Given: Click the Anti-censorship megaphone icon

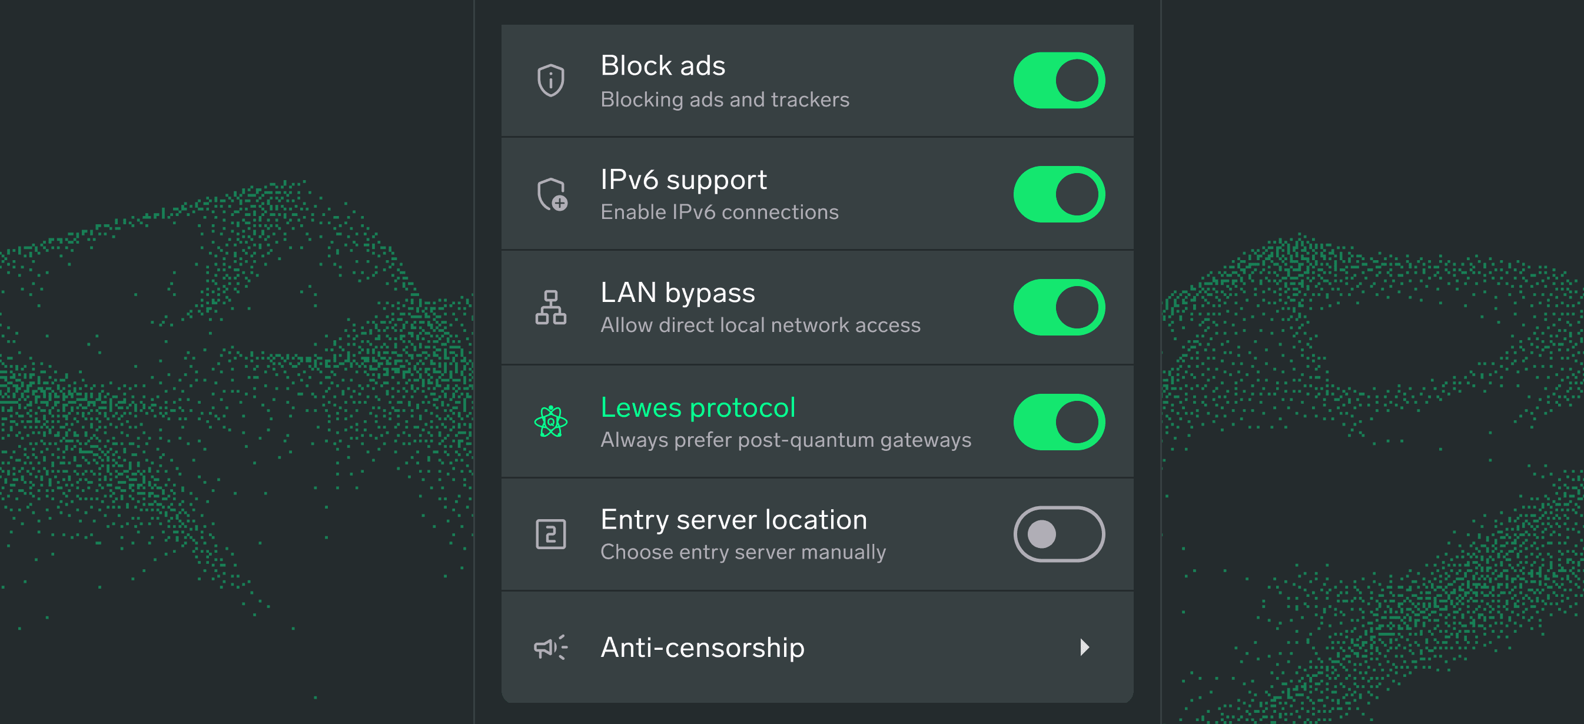Looking at the screenshot, I should pyautogui.click(x=550, y=647).
